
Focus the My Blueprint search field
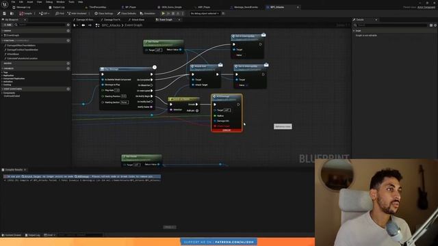pyautogui.click(x=42, y=25)
